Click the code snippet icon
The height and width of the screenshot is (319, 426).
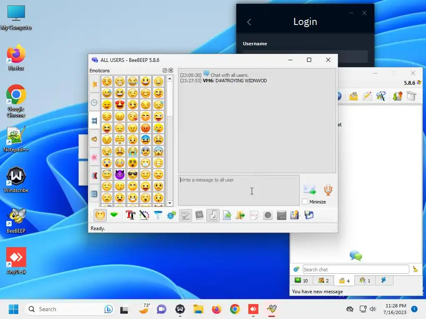coord(254,216)
